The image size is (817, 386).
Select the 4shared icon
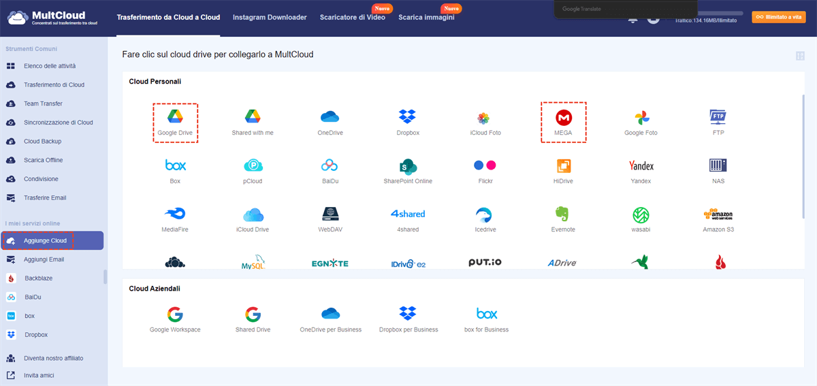[x=408, y=214]
